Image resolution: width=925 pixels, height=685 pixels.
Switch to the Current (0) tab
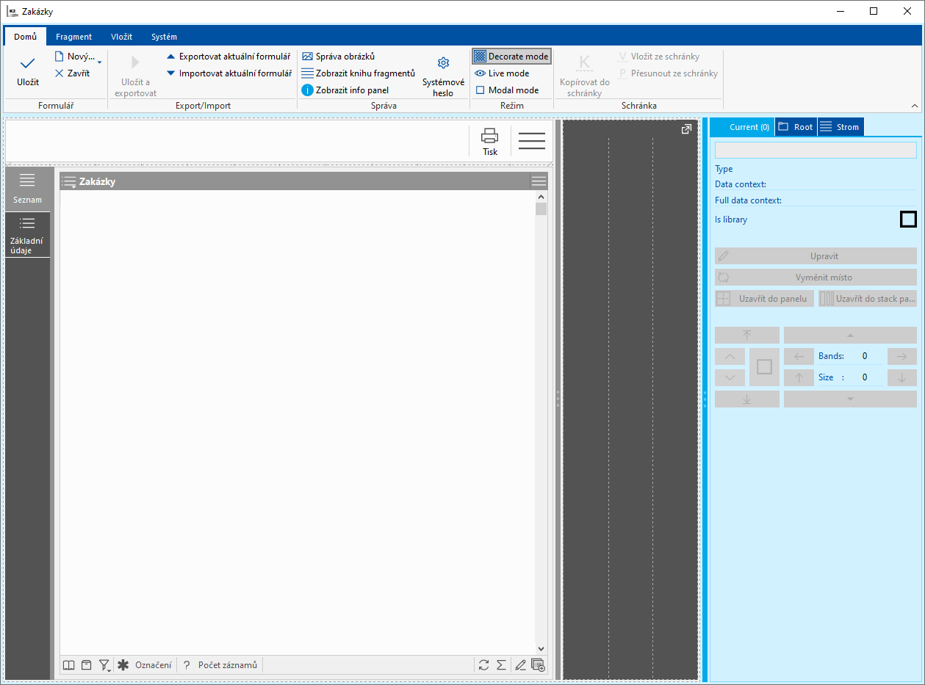point(742,127)
